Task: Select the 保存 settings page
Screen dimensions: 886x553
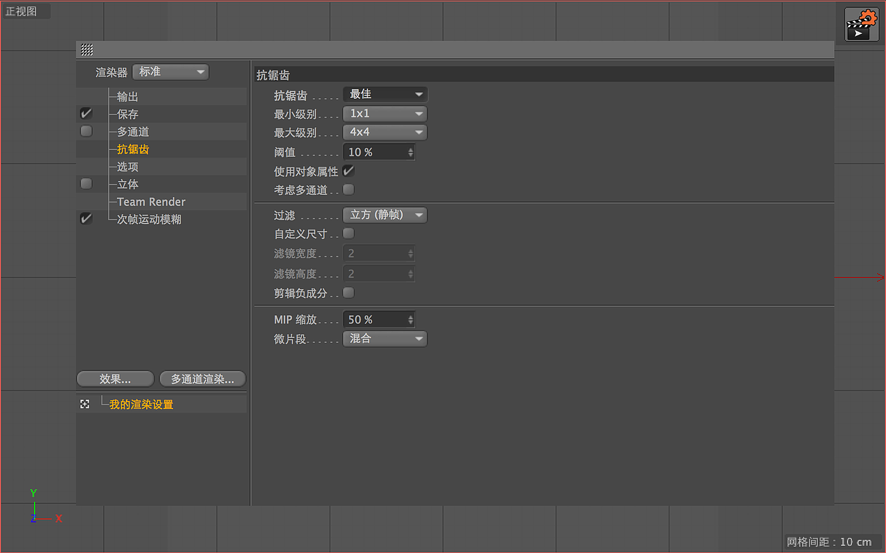Action: [x=127, y=114]
